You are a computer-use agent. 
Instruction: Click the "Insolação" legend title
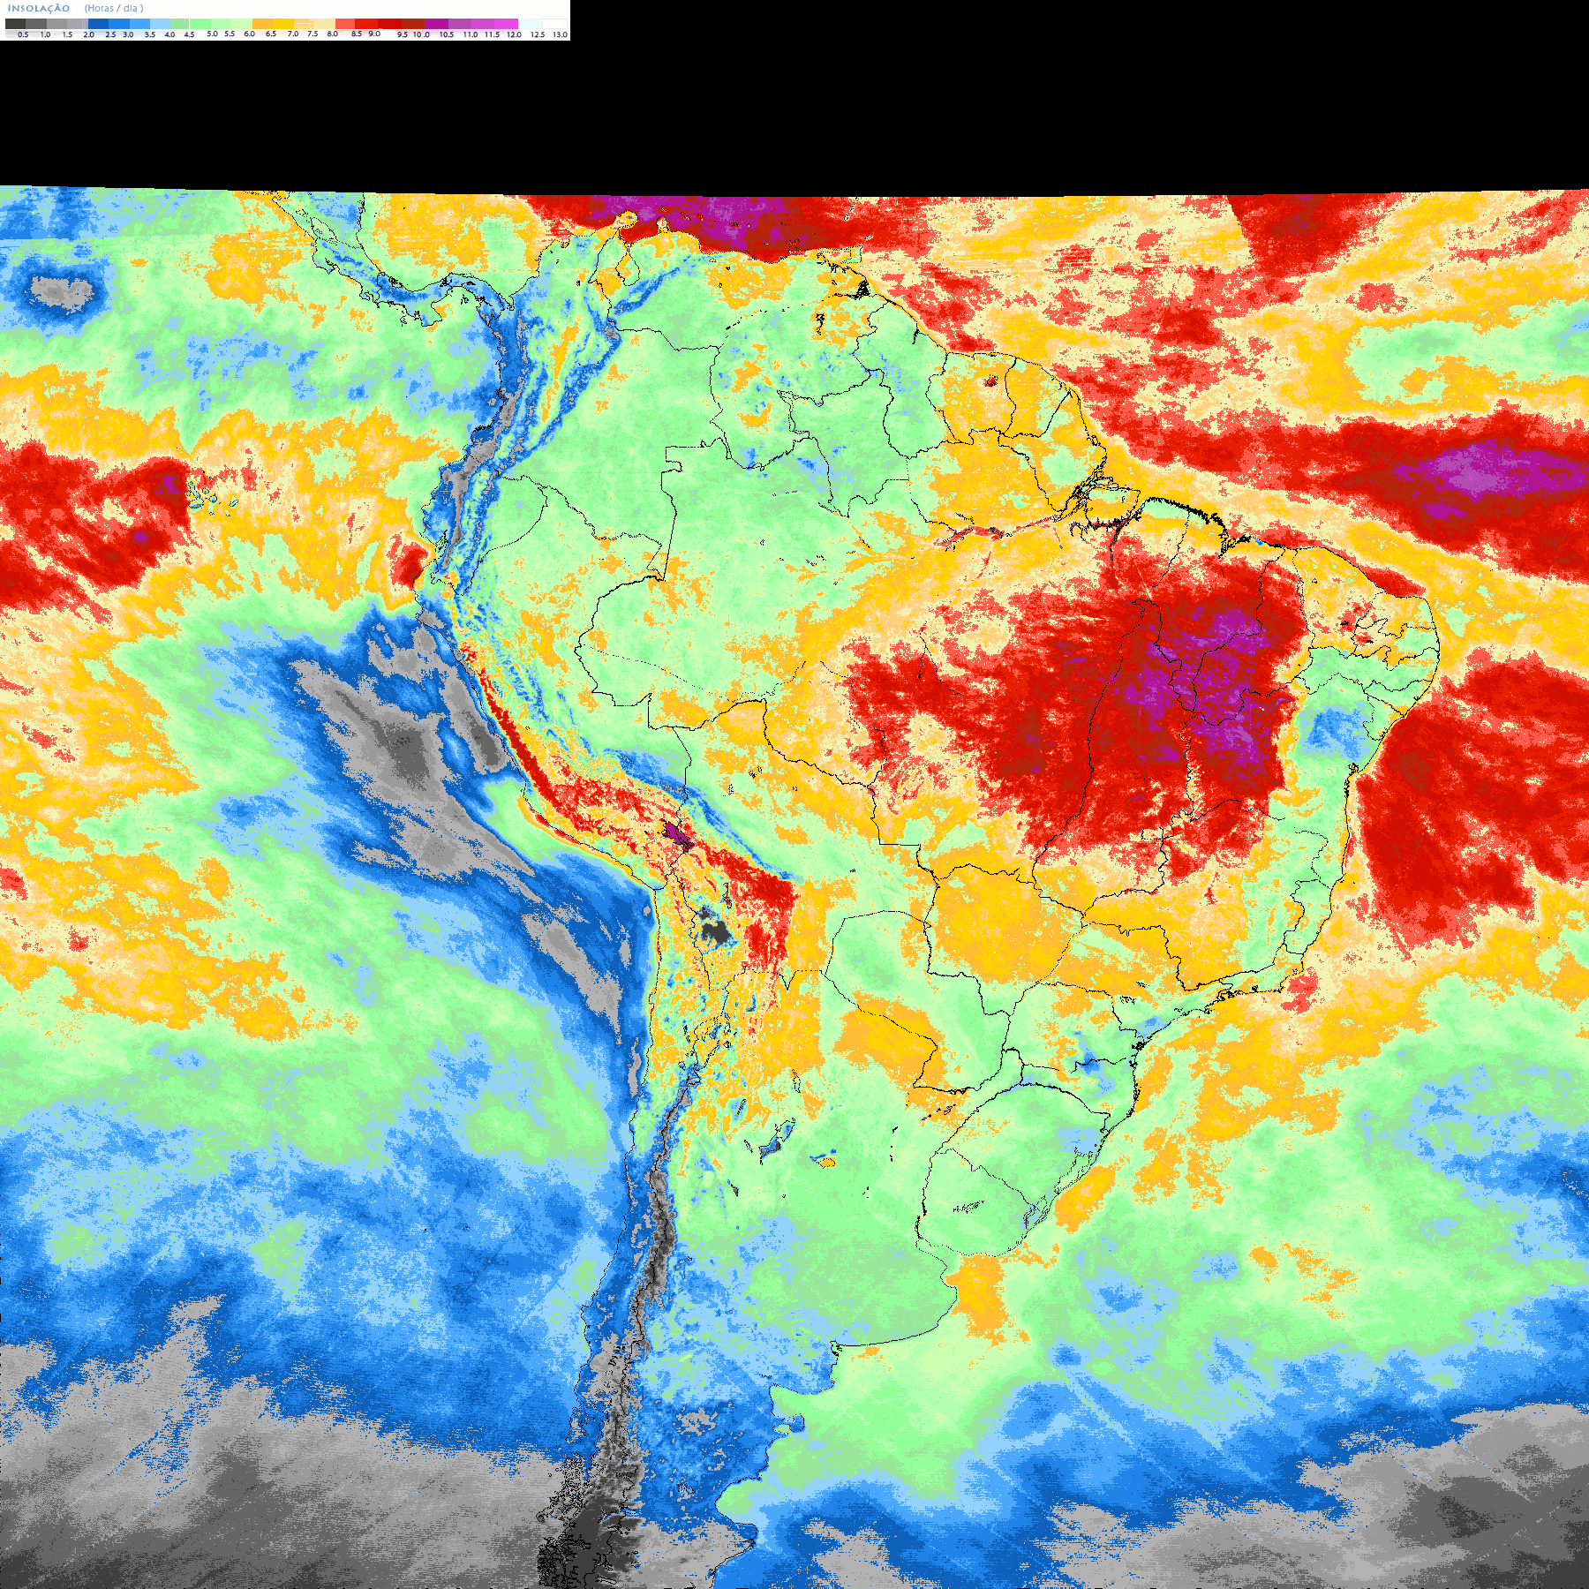click(39, 8)
